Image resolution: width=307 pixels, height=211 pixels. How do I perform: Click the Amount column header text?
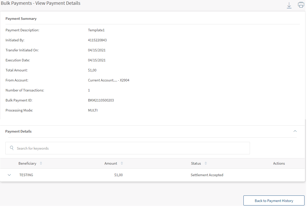coord(111,163)
